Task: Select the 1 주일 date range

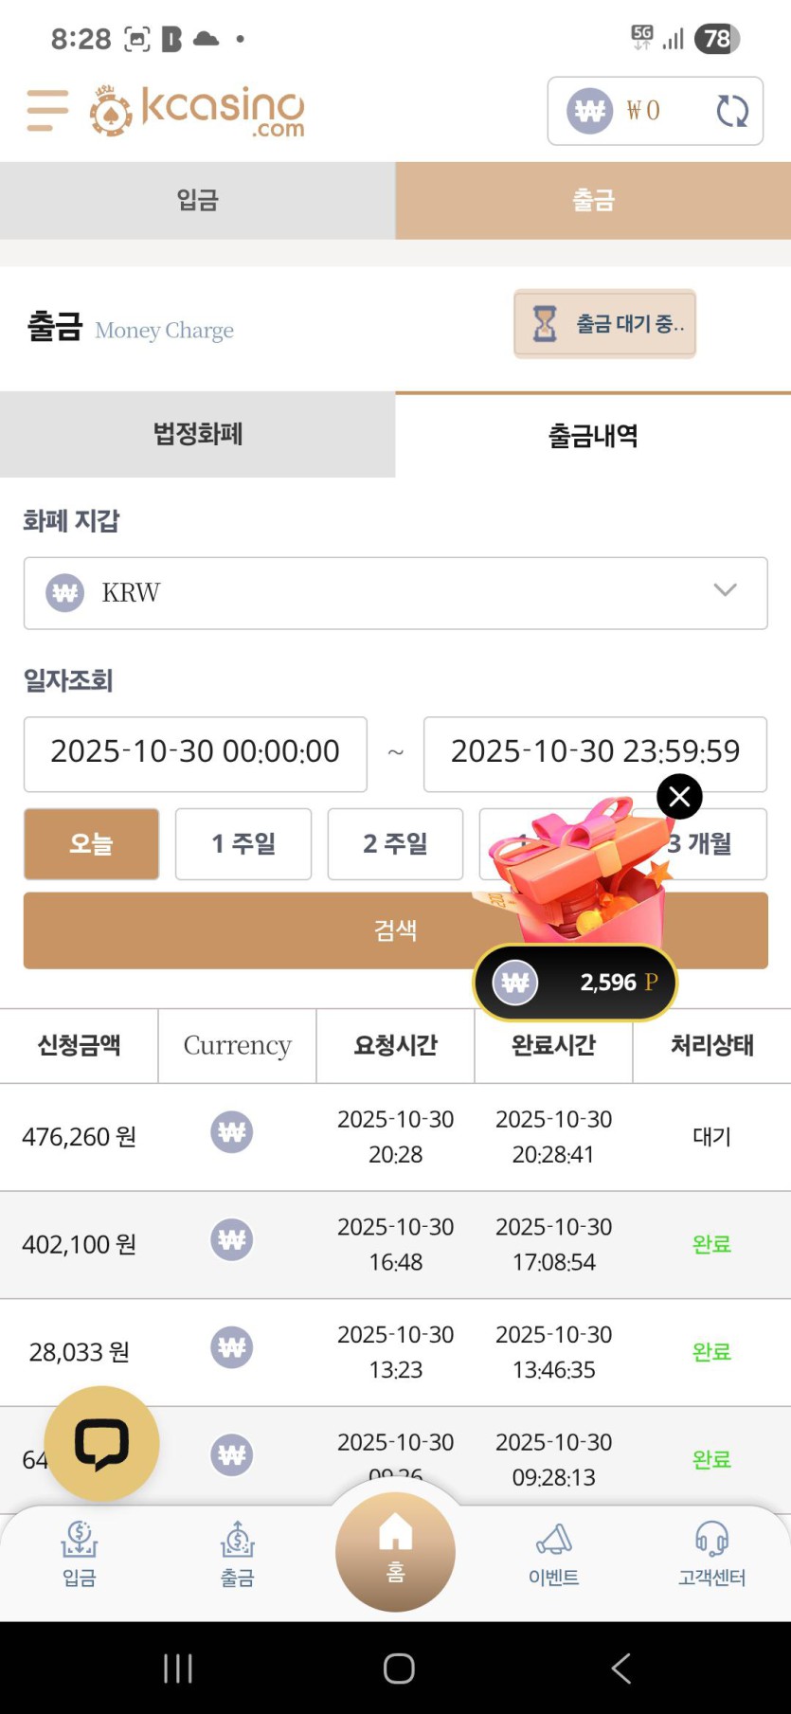Action: click(x=243, y=843)
